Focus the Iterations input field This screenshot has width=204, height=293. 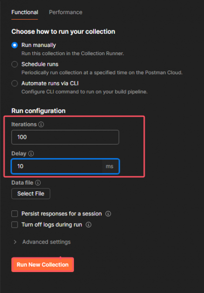tap(65, 137)
